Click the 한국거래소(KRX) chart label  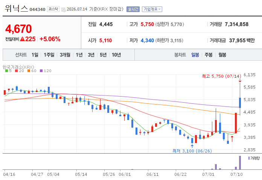pyautogui.click(x=18, y=67)
